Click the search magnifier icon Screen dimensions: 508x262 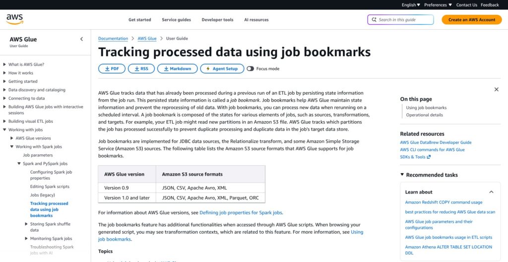click(x=374, y=20)
